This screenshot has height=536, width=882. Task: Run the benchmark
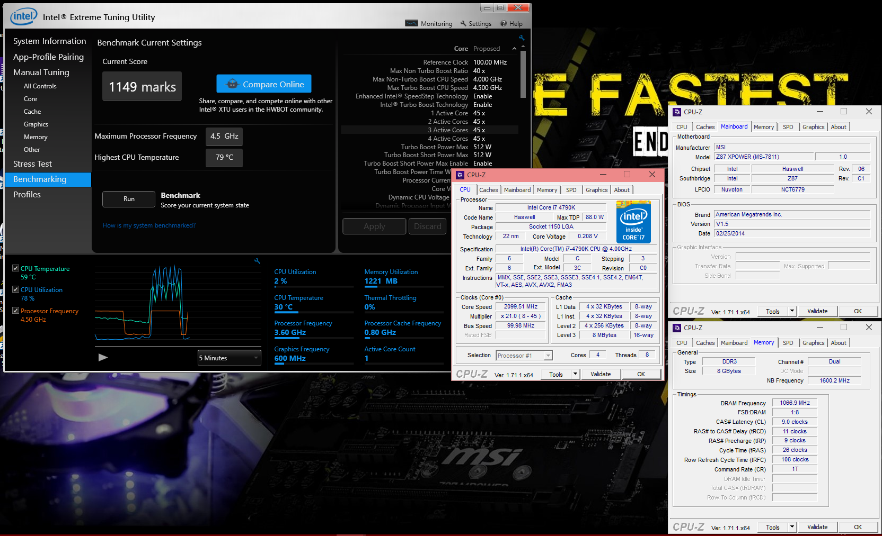point(129,199)
